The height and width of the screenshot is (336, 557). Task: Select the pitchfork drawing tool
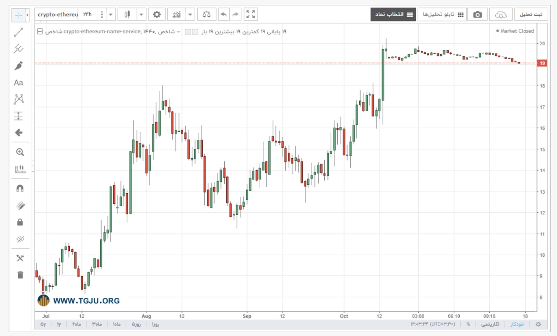[19, 49]
